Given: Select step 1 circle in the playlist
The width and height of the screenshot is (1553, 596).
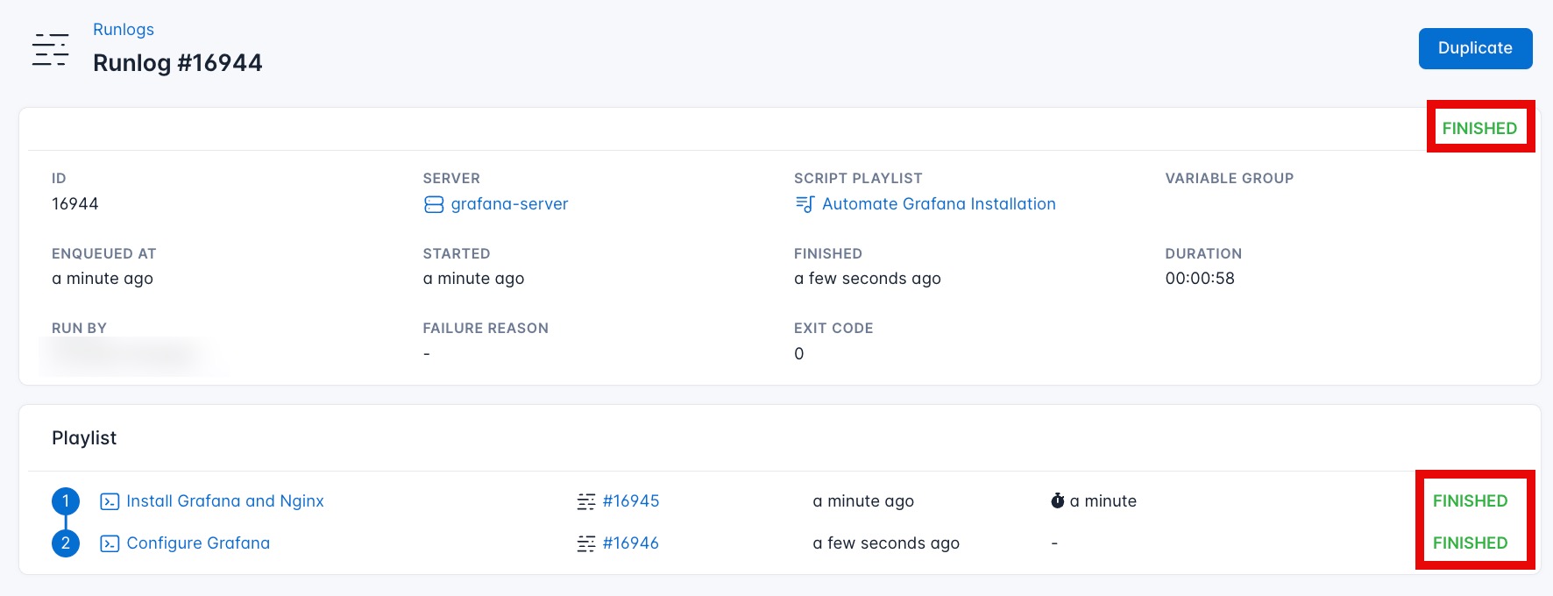Looking at the screenshot, I should pyautogui.click(x=66, y=501).
